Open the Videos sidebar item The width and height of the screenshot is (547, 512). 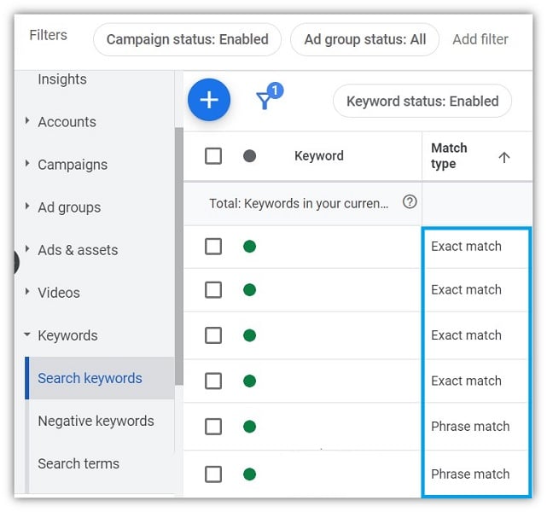[59, 293]
